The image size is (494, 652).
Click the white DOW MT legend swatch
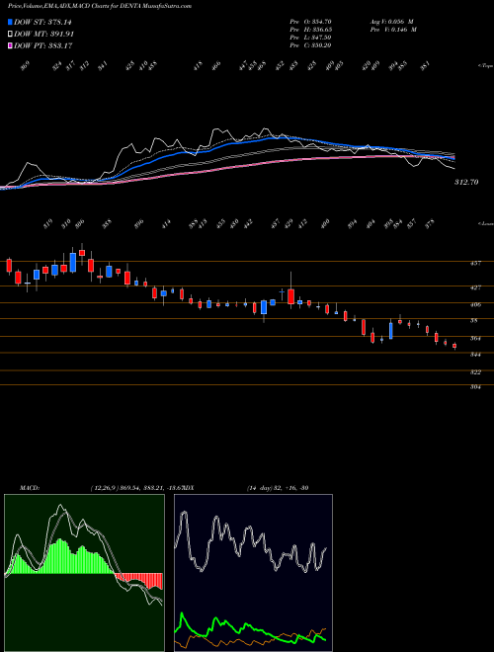point(10,35)
